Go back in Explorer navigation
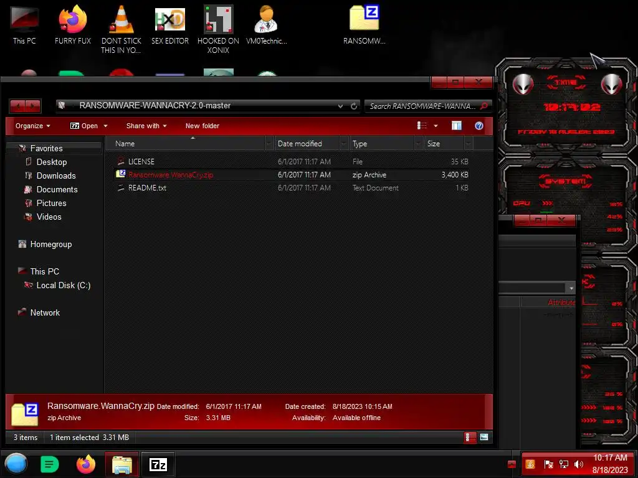 (x=17, y=106)
